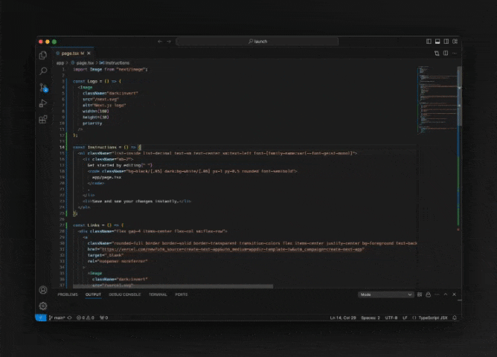Click line number 3 in gutter
Viewport: 497px width, 357px height.
63,81
